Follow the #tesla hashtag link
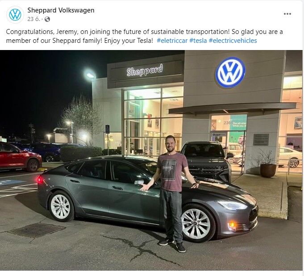This screenshot has width=304, height=276. [x=198, y=41]
